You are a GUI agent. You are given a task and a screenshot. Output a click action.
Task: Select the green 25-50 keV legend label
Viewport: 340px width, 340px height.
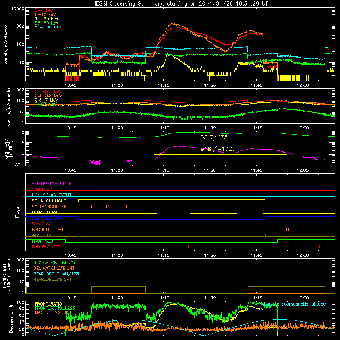[47, 23]
